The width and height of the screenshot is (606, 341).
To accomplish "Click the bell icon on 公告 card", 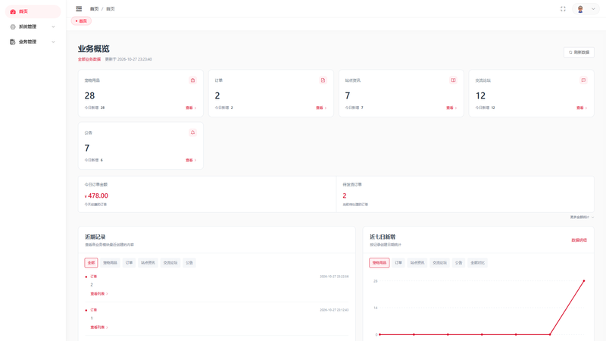I will tap(192, 133).
